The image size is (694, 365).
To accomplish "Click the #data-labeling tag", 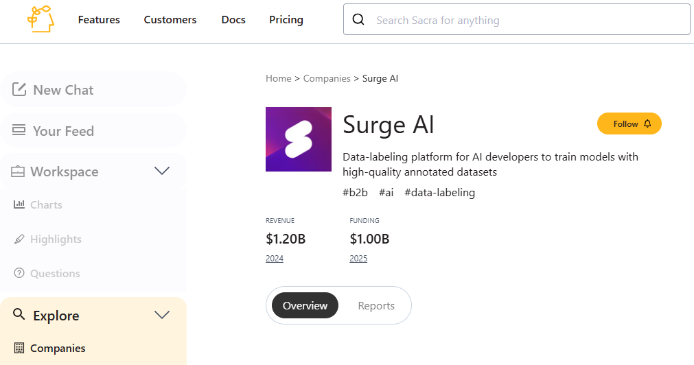I will click(x=439, y=193).
